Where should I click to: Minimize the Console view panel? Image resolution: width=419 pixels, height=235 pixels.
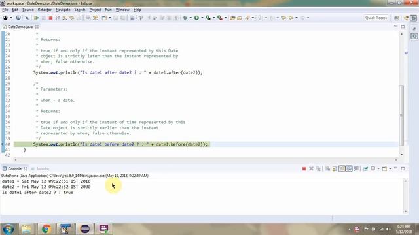(395, 168)
